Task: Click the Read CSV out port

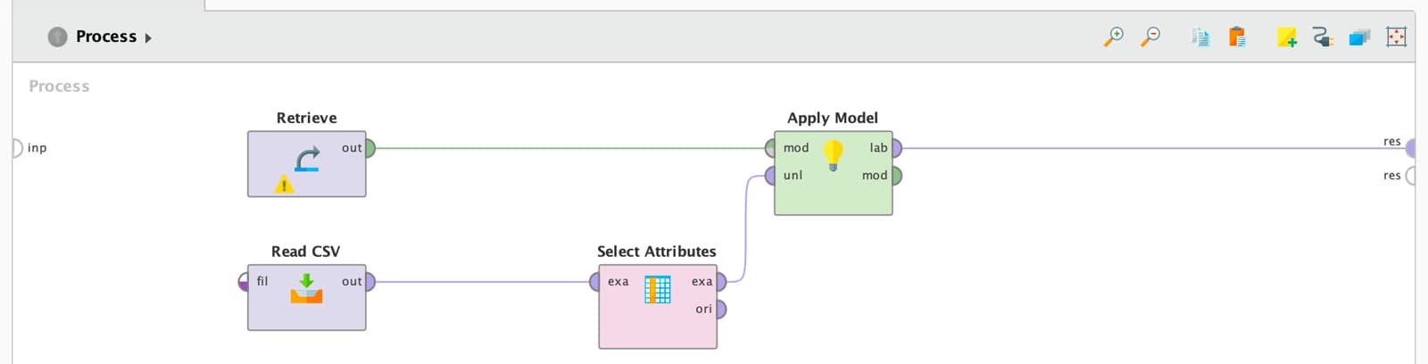Action: point(369,282)
